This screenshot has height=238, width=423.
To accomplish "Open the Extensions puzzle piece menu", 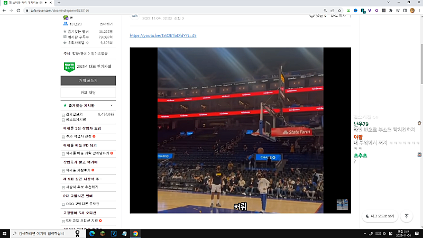I will coord(391,11).
